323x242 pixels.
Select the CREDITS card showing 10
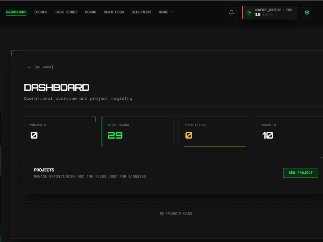pos(289,132)
